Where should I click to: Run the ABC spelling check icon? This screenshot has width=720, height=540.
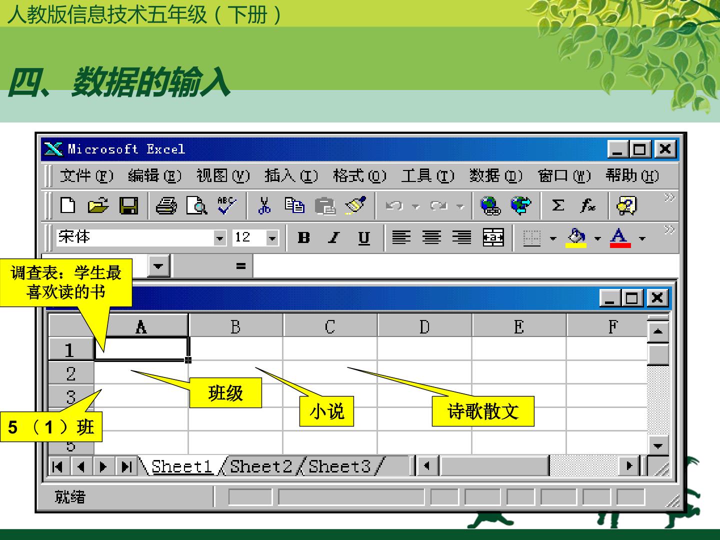(226, 205)
